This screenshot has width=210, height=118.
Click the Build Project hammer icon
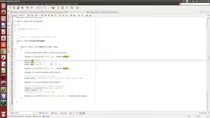[58, 8]
